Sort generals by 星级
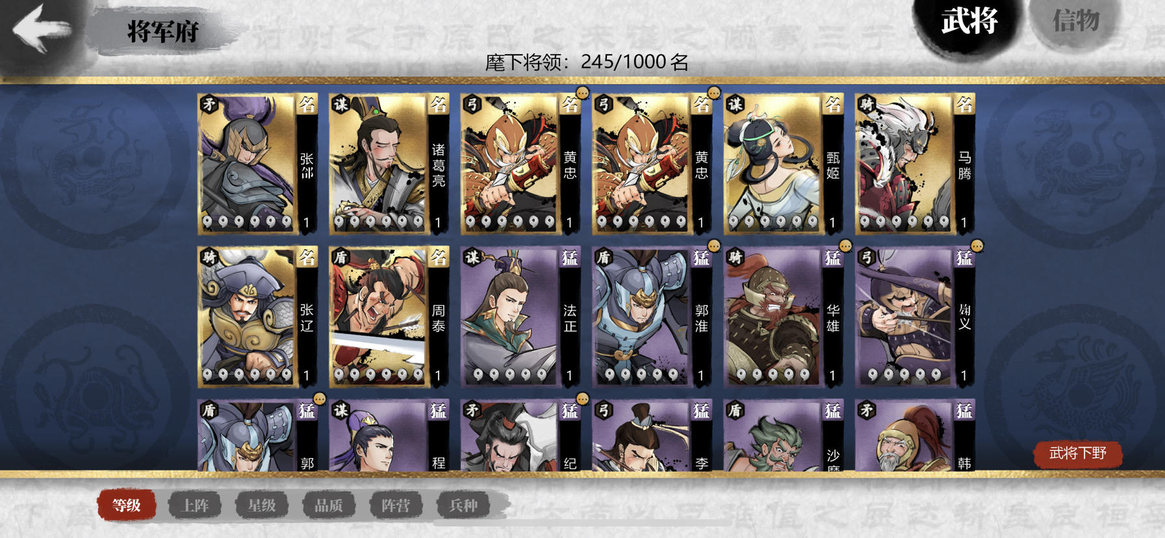 pos(262,505)
